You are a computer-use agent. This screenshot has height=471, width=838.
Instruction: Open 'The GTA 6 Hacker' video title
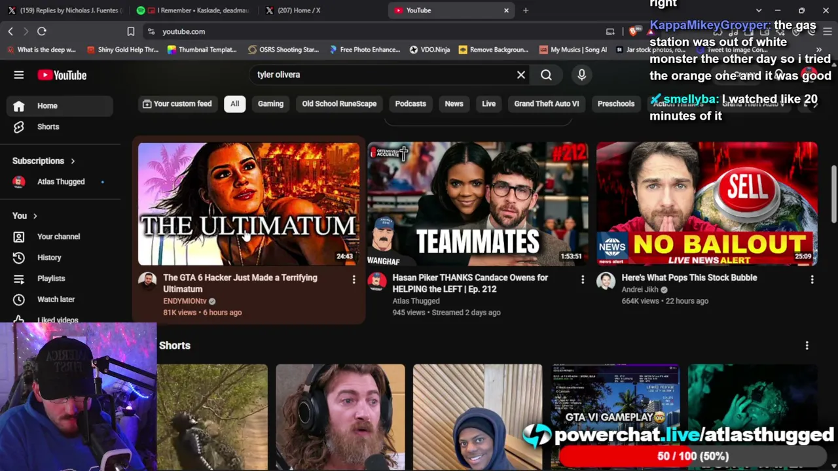click(x=240, y=283)
